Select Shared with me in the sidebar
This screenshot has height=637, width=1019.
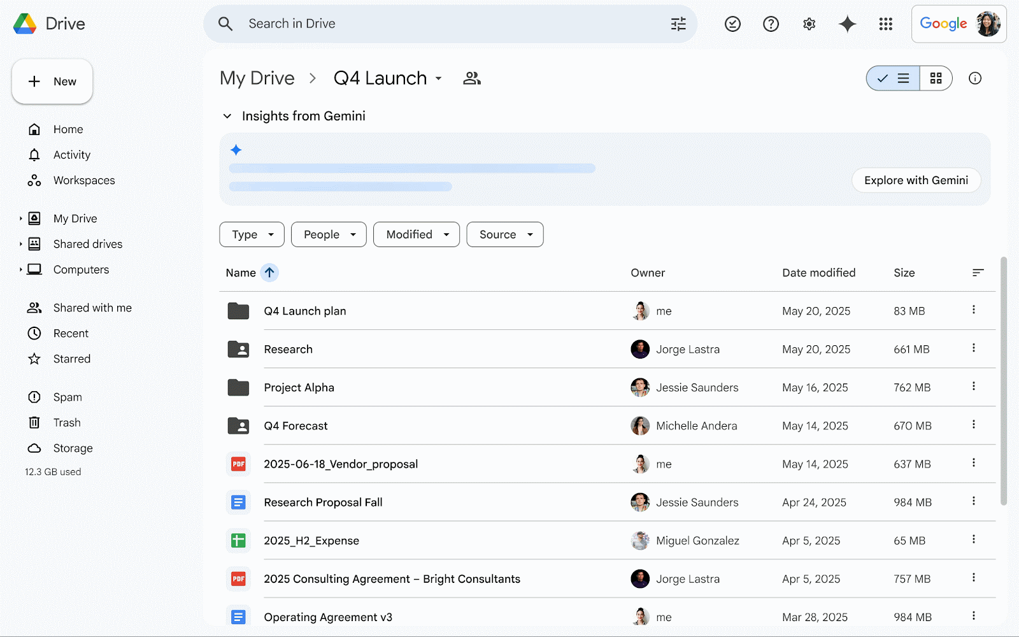(x=92, y=308)
